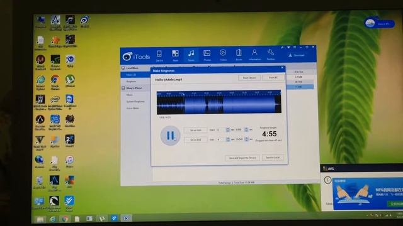Collapse the Mong's iPhone sidebar group
Viewport: 403px width, 226px height.
pos(135,88)
